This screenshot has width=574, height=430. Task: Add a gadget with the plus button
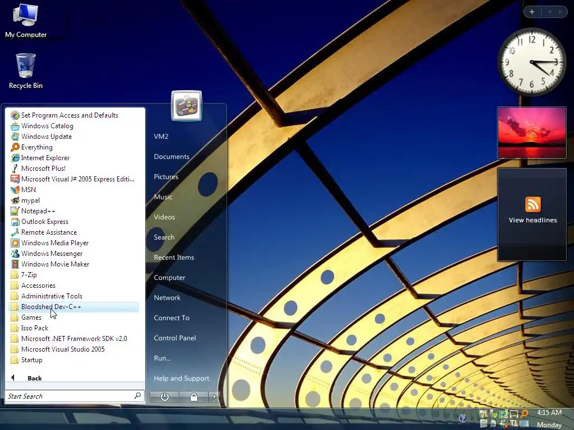(532, 12)
